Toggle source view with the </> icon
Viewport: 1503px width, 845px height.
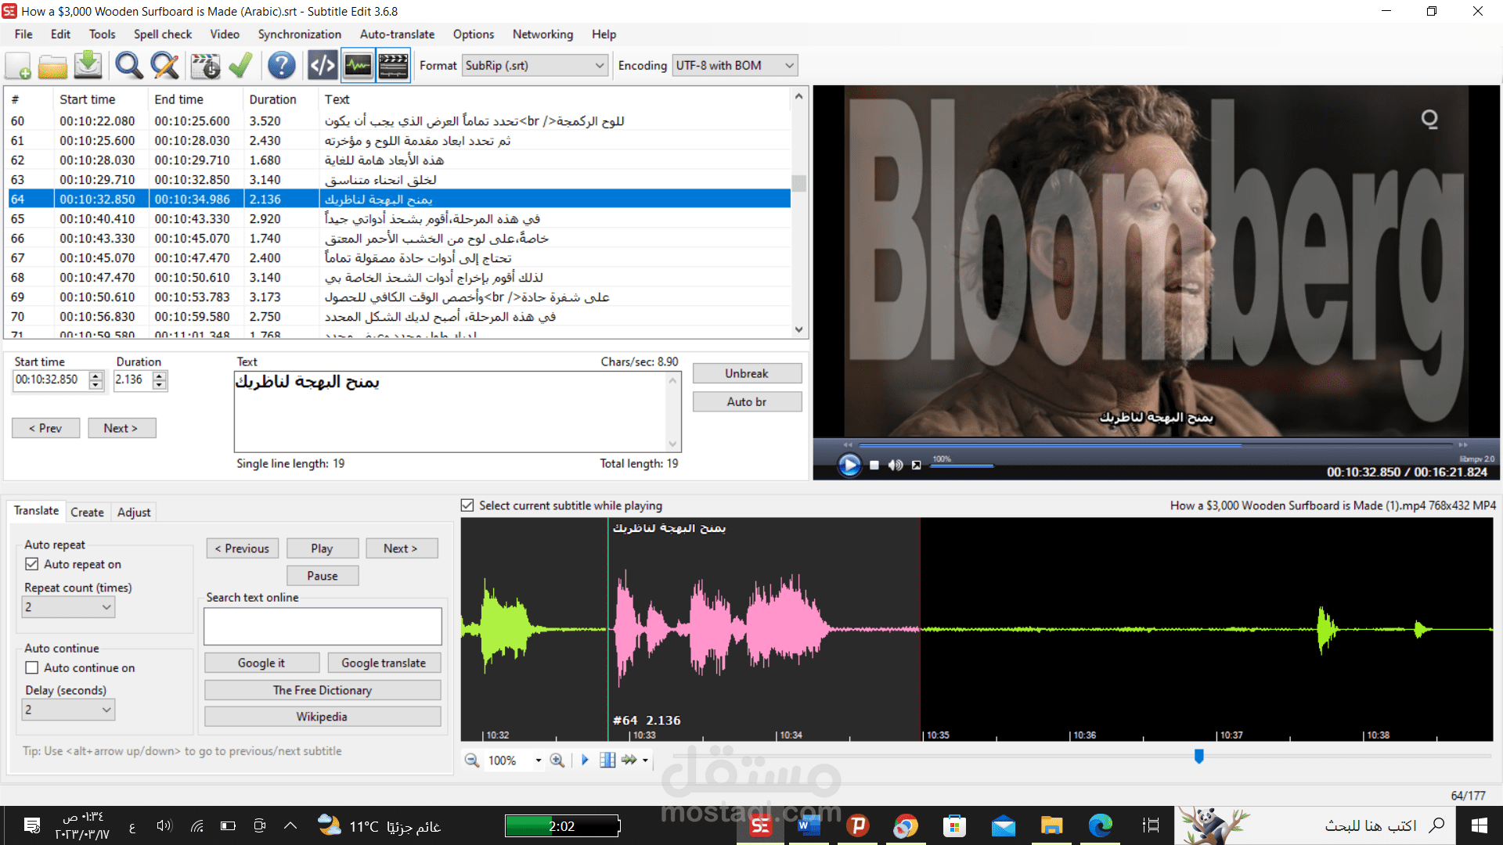point(323,66)
